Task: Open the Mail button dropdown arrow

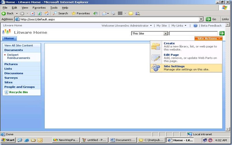Action: [x=108, y=13]
